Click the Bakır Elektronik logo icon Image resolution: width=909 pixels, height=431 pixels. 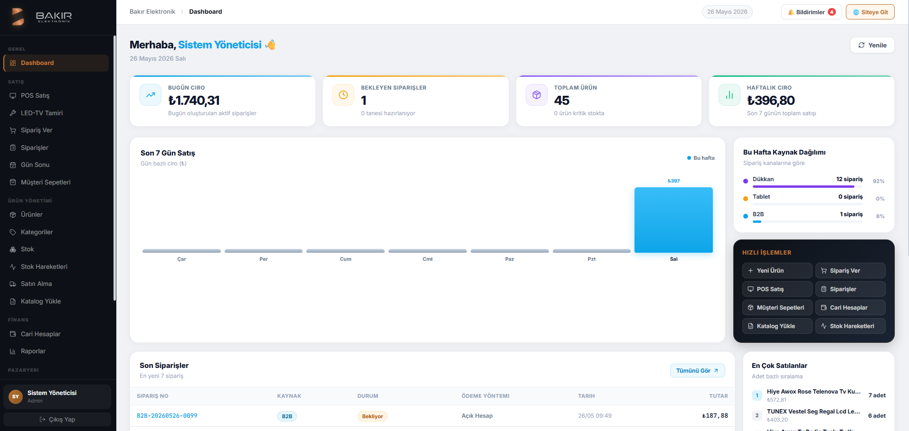[x=18, y=17]
